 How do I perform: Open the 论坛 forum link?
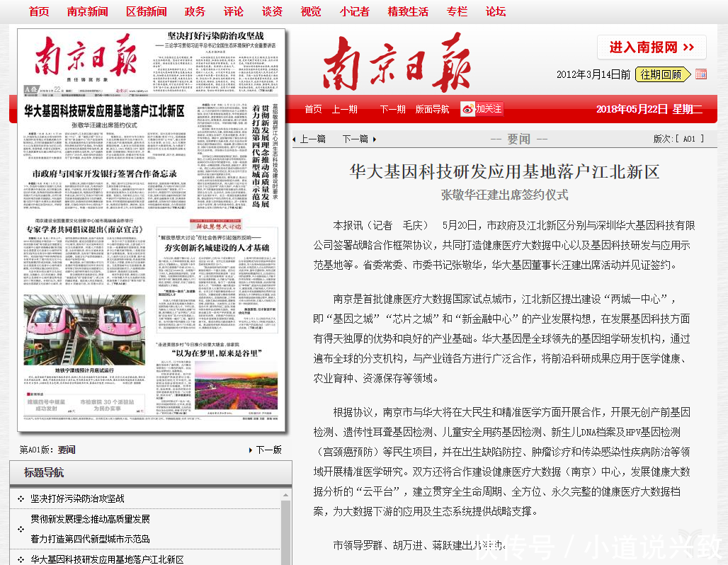496,11
